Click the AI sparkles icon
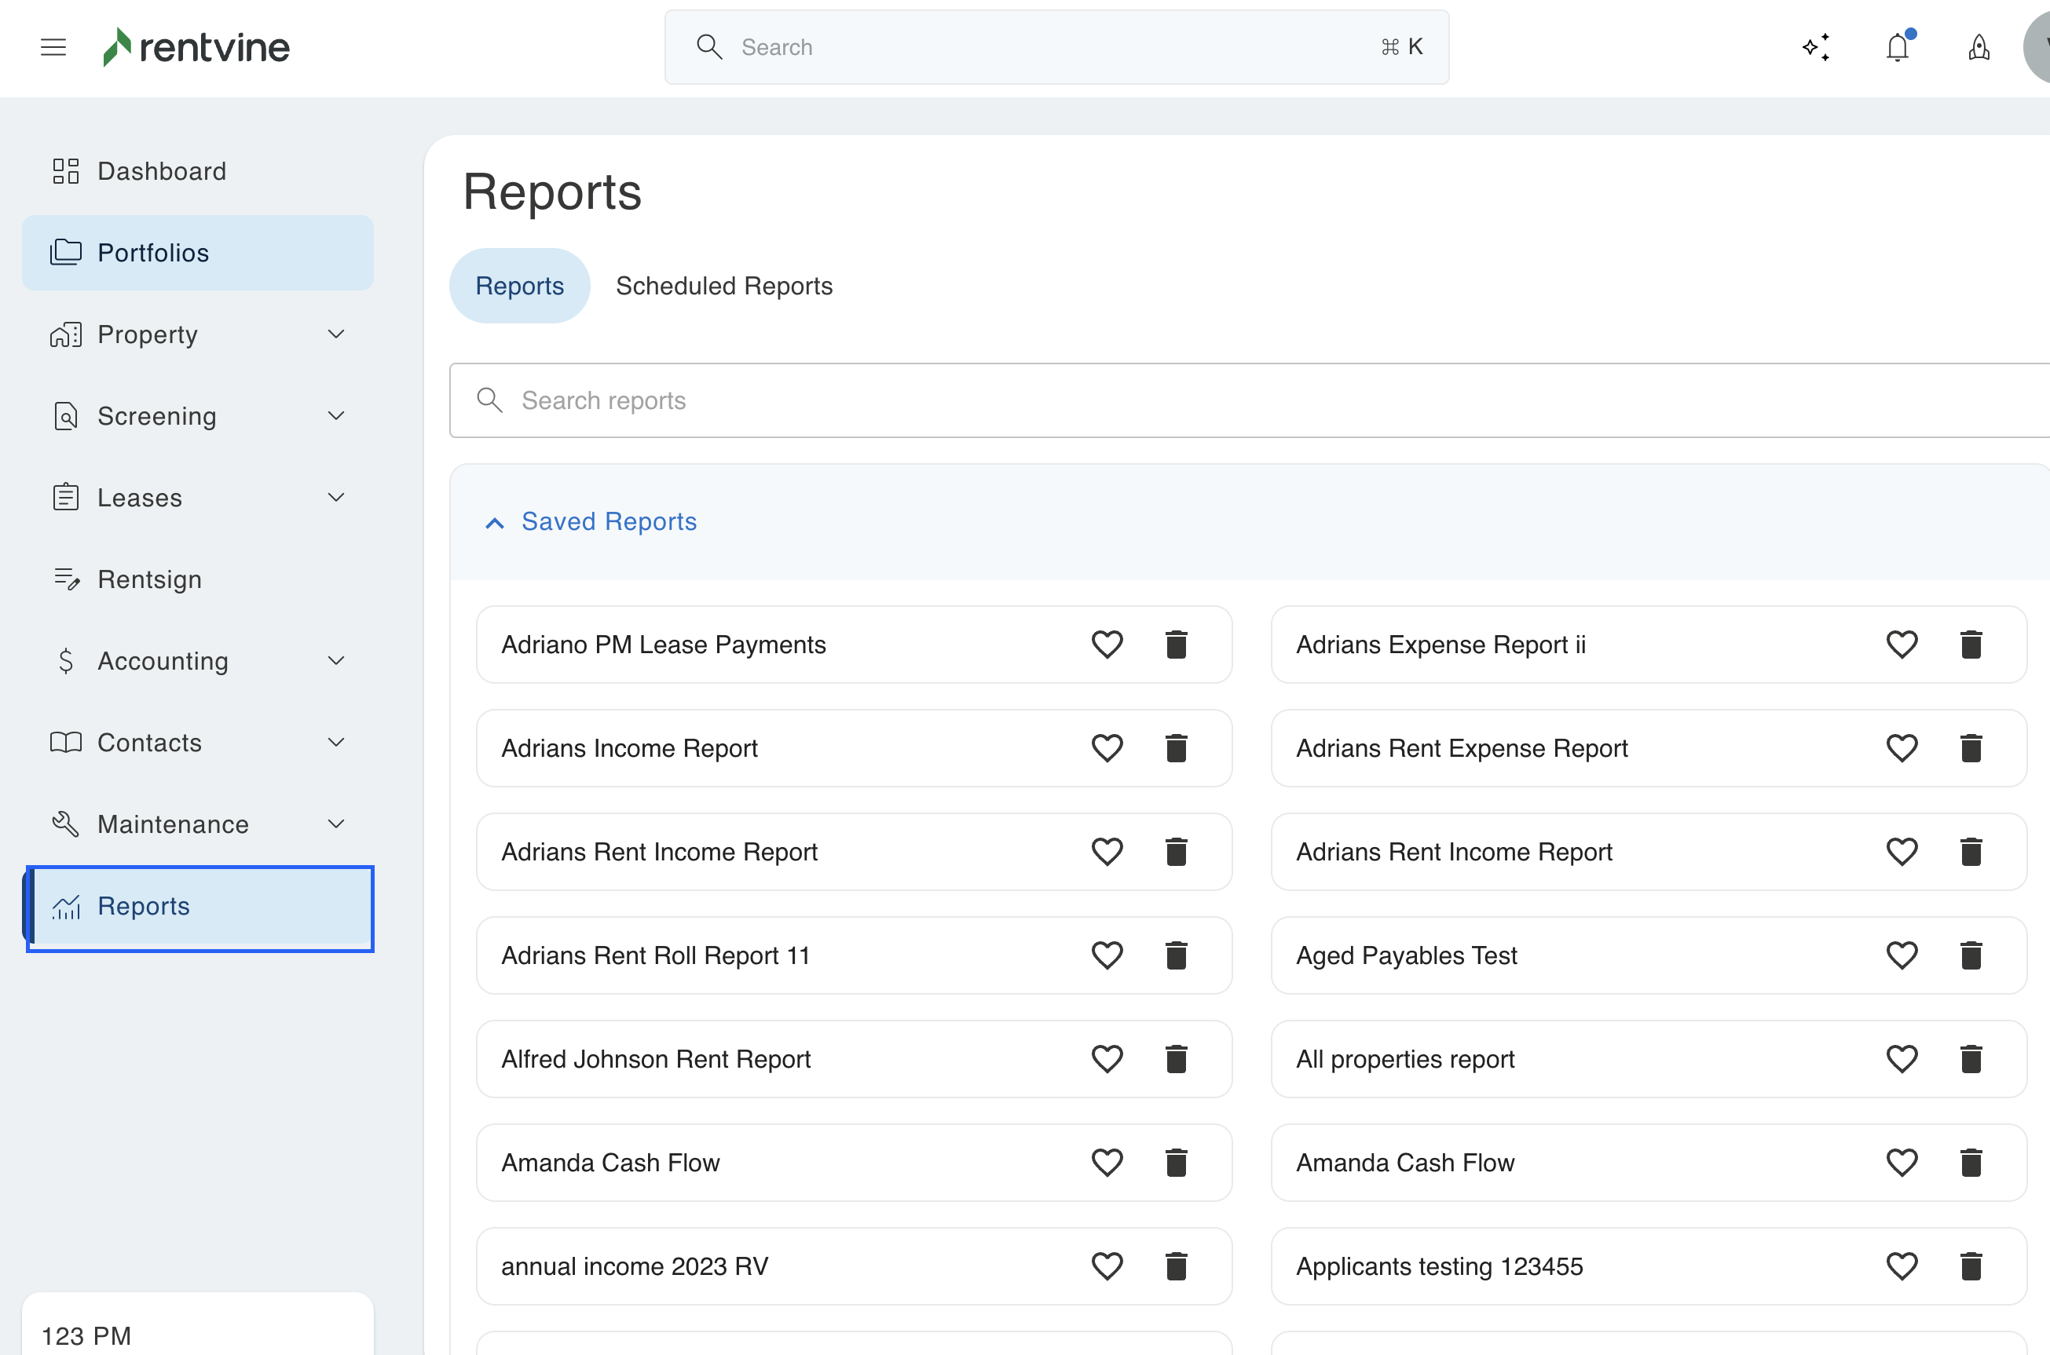2050x1355 pixels. coord(1816,48)
